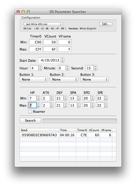This screenshot has width=136, height=187.
Task: Expand the Button 2 selector
Action: pos(64,80)
